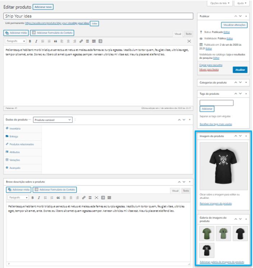Toggle the Categorias de produto panel
The width and height of the screenshot is (253, 268).
pyautogui.click(x=246, y=83)
